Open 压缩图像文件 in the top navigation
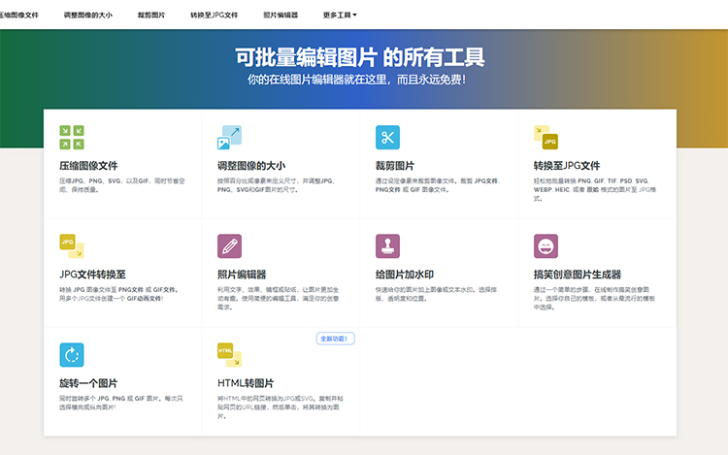Screen dimensions: 728x455 pyautogui.click(x=19, y=16)
